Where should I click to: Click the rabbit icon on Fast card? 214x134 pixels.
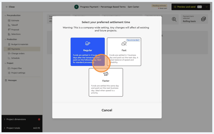(x=124, y=44)
